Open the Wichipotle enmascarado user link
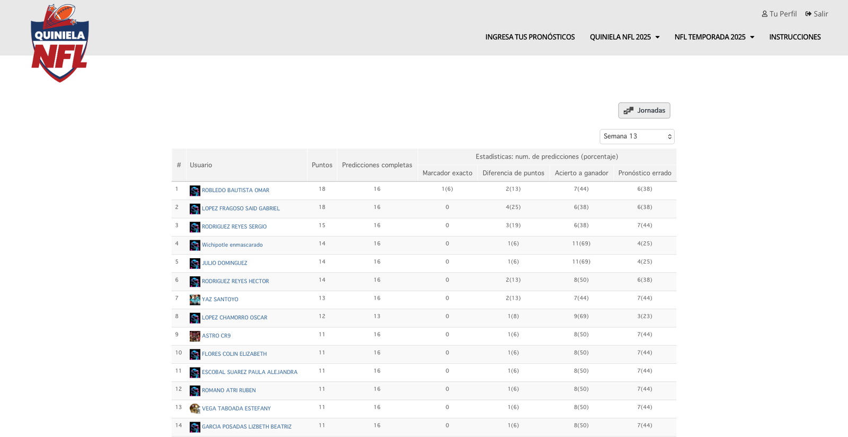The height and width of the screenshot is (437, 848). [x=232, y=245]
